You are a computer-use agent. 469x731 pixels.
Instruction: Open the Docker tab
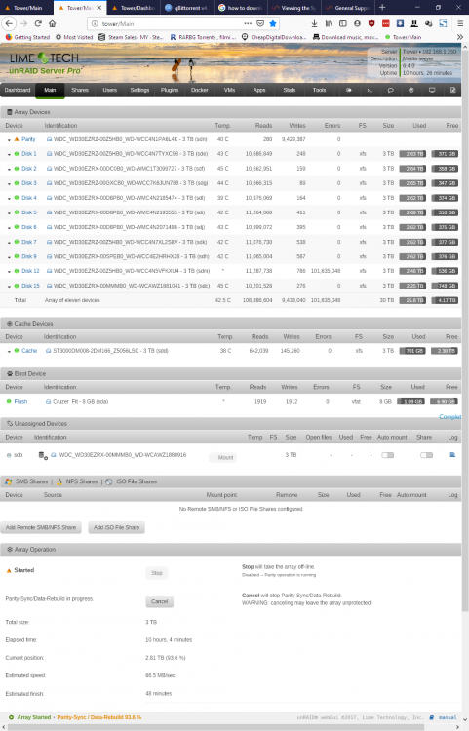pos(200,90)
